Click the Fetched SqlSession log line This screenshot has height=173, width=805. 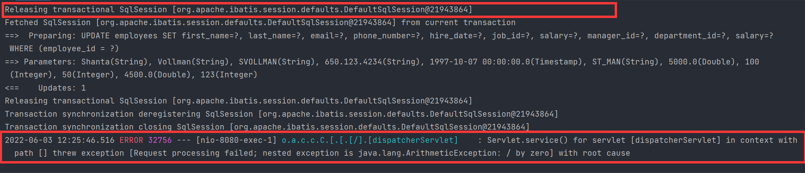click(x=260, y=23)
